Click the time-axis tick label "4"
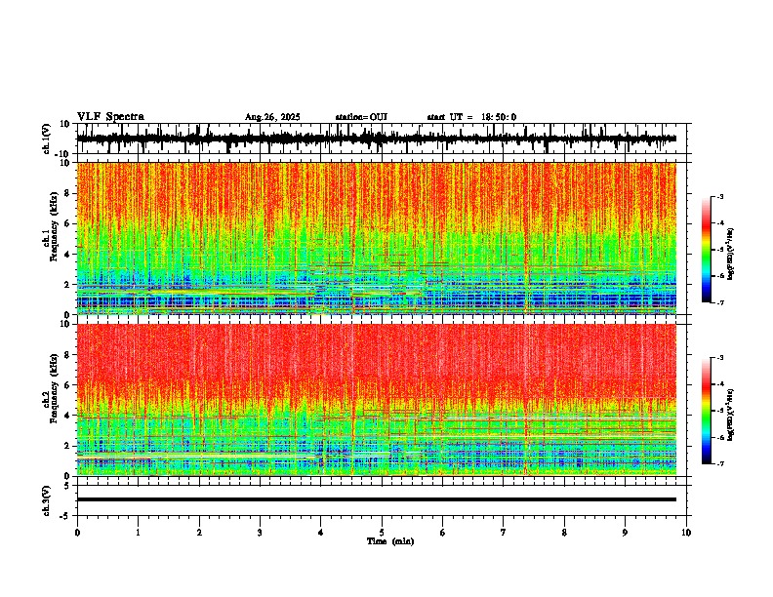This screenshot has height=597, width=773. (x=321, y=533)
